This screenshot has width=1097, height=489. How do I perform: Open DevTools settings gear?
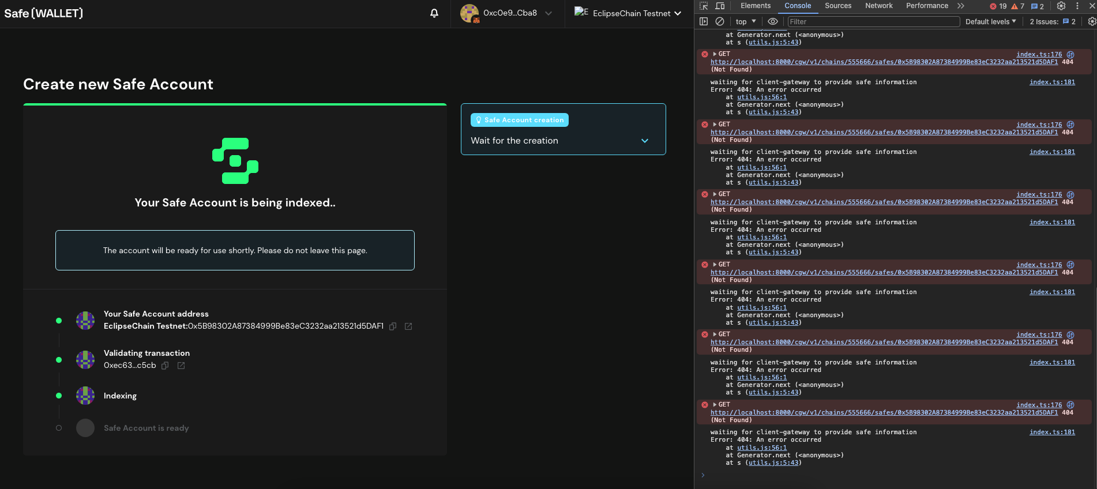pyautogui.click(x=1061, y=6)
